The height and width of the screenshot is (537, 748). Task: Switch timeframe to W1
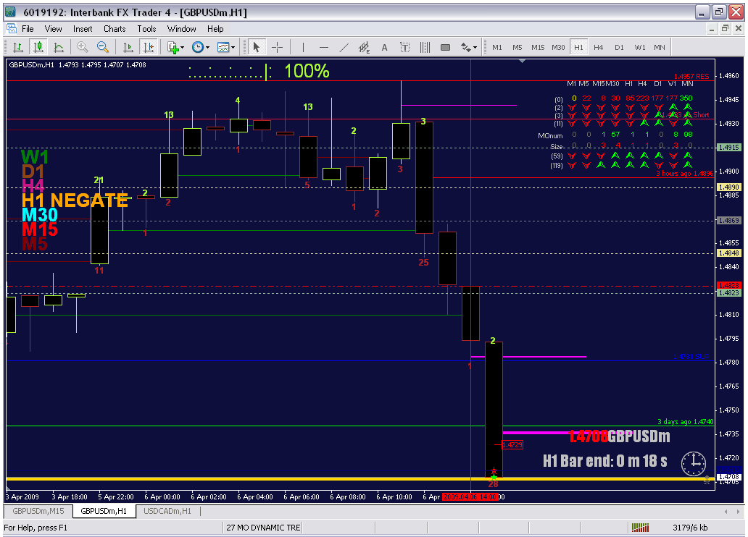[640, 47]
